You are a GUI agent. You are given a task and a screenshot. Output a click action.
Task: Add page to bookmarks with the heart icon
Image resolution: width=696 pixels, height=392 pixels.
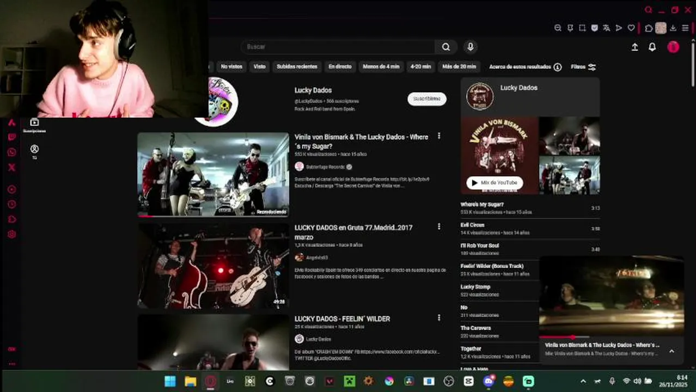click(631, 28)
